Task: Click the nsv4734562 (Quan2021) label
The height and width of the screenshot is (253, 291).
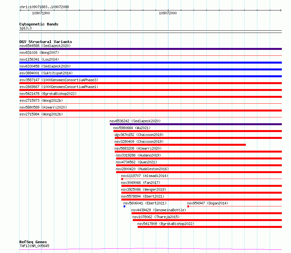Action: [136, 162]
